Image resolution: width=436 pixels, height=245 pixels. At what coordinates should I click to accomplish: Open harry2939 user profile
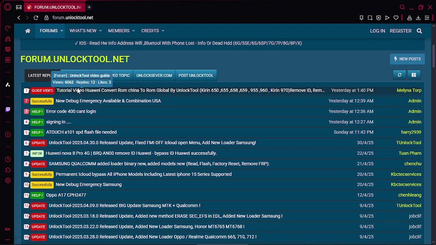(x=411, y=132)
